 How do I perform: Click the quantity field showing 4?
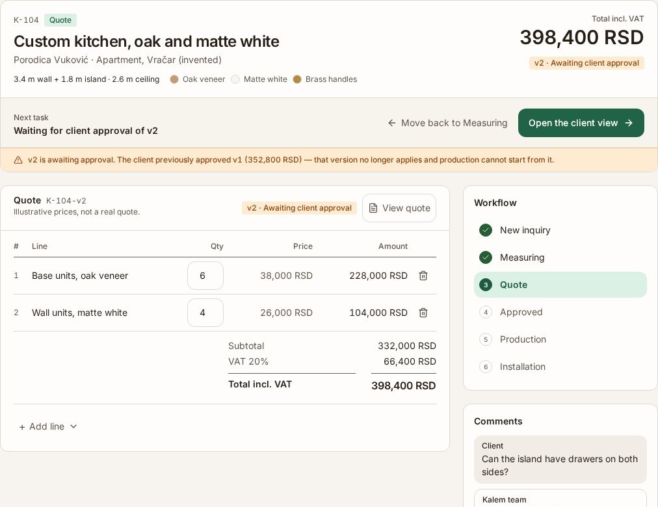[x=205, y=313]
